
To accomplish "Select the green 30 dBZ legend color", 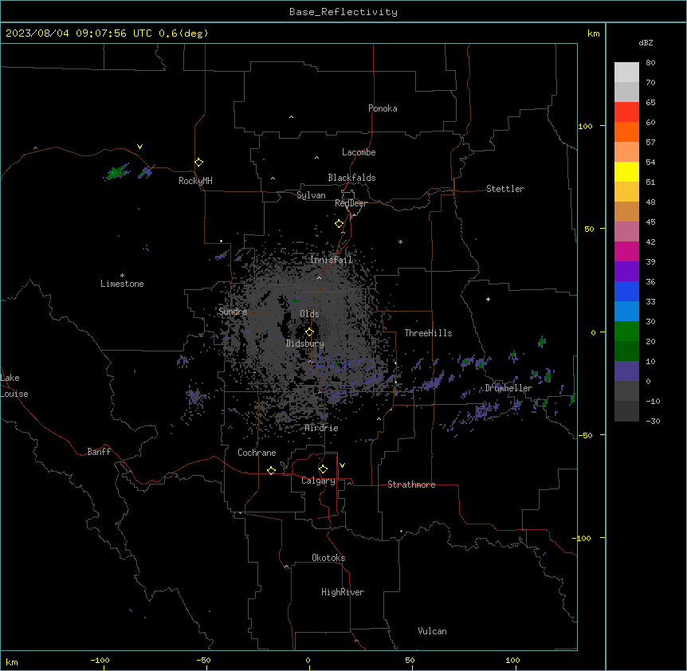I will point(626,332).
